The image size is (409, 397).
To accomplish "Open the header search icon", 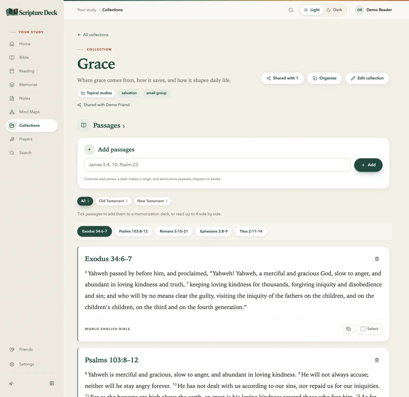I will pos(291,10).
